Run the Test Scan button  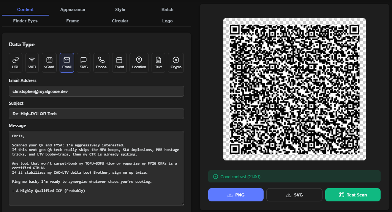[x=353, y=195]
